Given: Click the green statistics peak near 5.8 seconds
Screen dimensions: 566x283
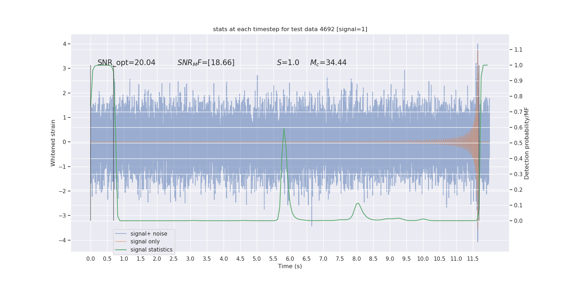Looking at the screenshot, I should 284,129.
